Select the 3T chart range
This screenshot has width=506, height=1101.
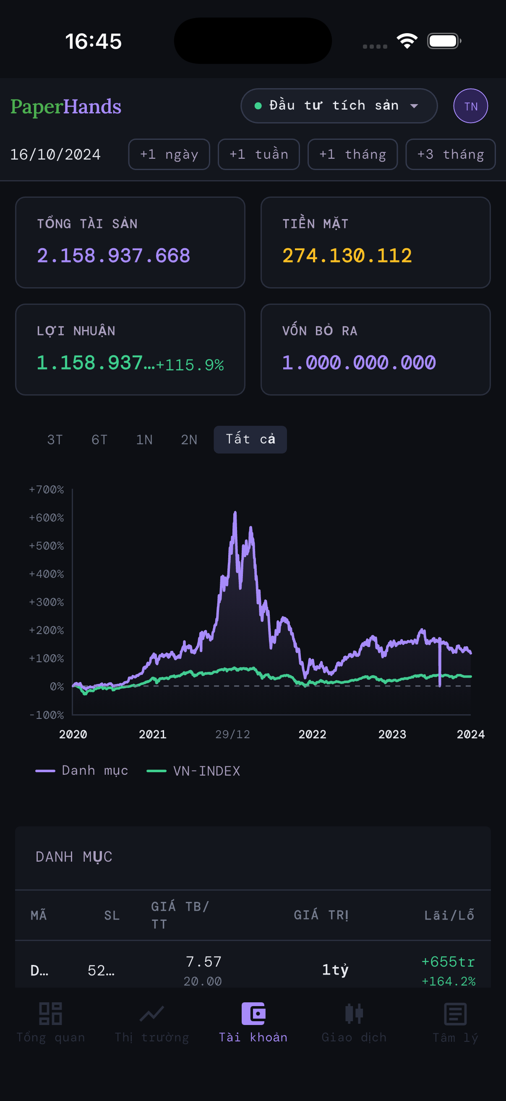55,439
